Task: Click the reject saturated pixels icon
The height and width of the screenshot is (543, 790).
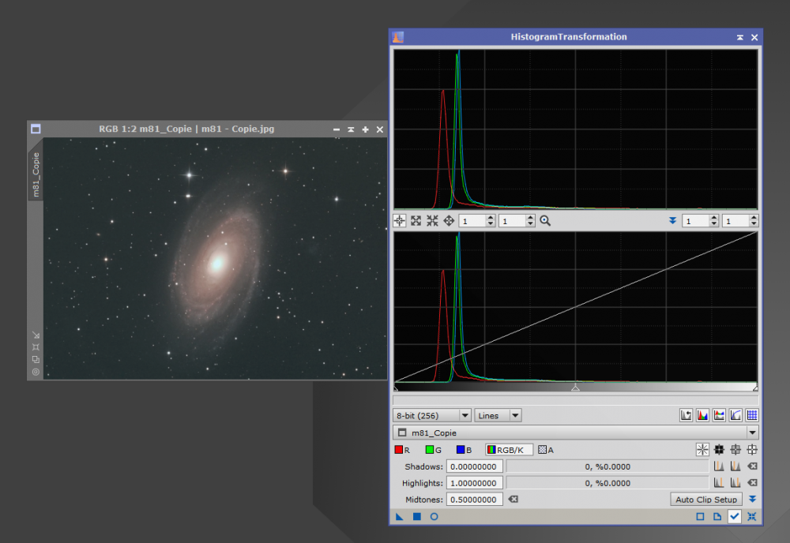Action: point(686,415)
